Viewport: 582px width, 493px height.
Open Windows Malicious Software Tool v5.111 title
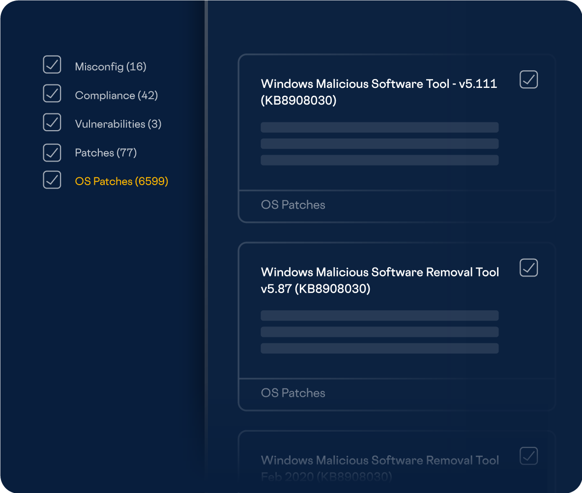(x=378, y=92)
